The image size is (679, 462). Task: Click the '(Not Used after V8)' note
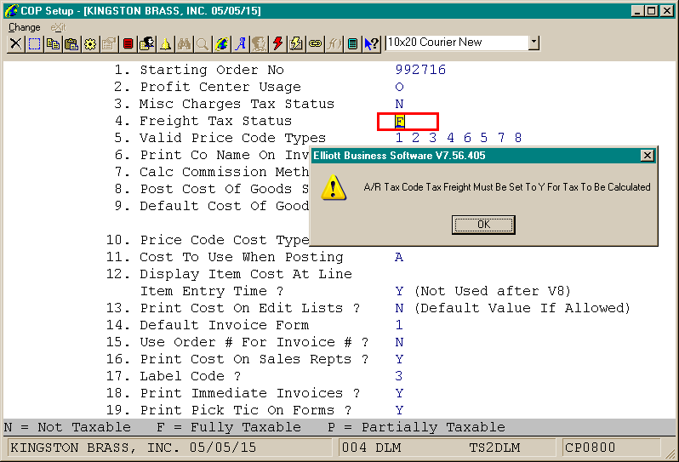[x=493, y=291]
